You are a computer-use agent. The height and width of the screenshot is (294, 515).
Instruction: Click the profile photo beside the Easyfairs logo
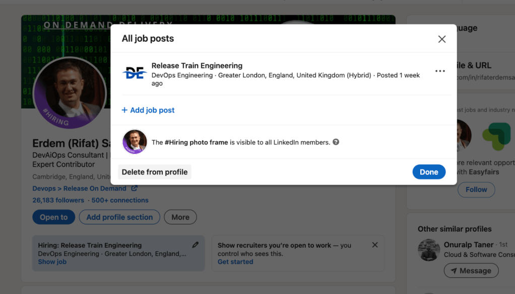(464, 135)
